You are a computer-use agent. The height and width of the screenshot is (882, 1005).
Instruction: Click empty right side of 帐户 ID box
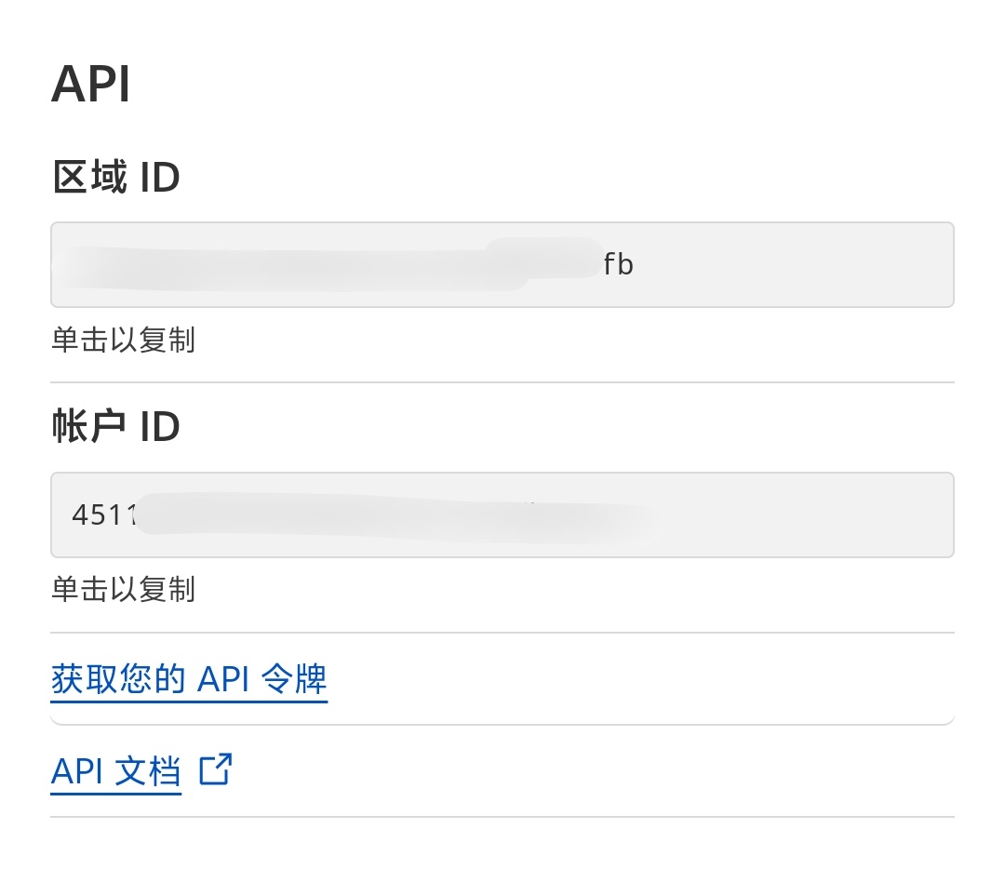click(819, 514)
